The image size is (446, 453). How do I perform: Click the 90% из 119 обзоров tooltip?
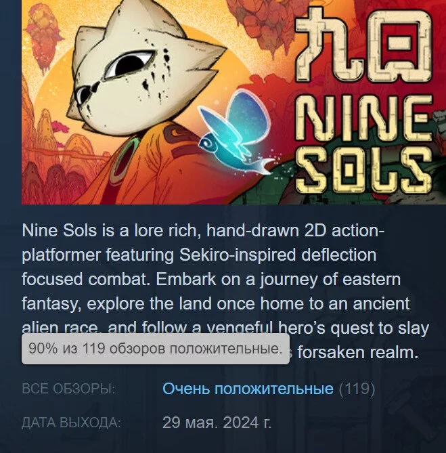click(x=156, y=349)
